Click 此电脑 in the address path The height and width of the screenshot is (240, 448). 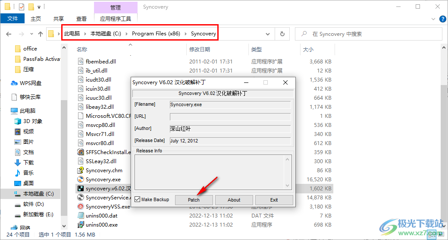(72, 34)
